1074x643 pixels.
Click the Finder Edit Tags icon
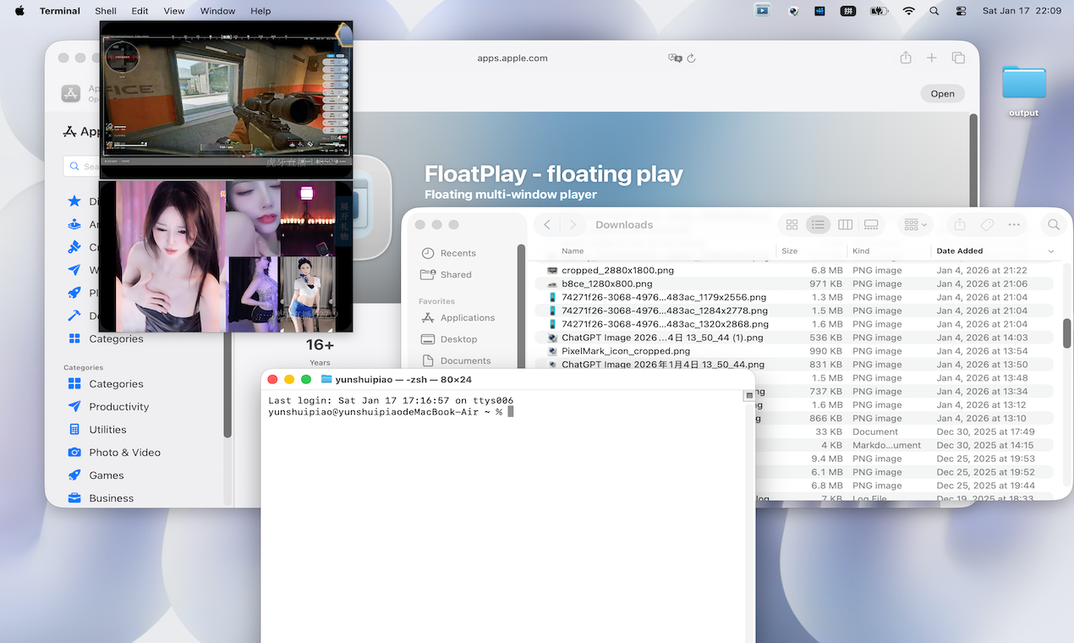click(986, 224)
